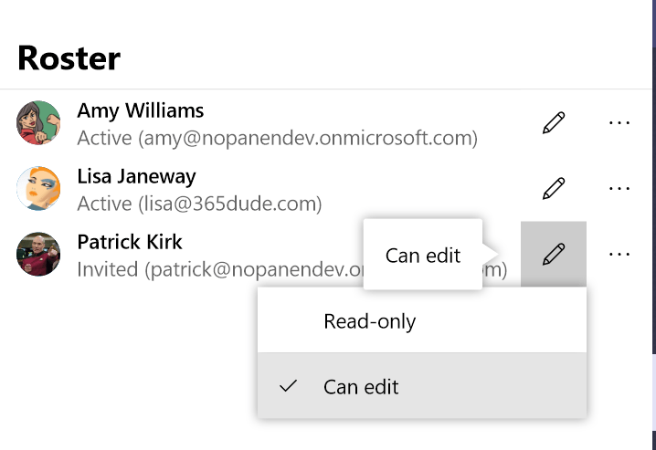Select the Amy Williams name
This screenshot has width=656, height=450.
click(140, 110)
